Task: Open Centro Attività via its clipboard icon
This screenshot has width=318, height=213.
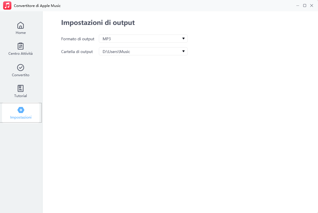Action: pos(21,46)
